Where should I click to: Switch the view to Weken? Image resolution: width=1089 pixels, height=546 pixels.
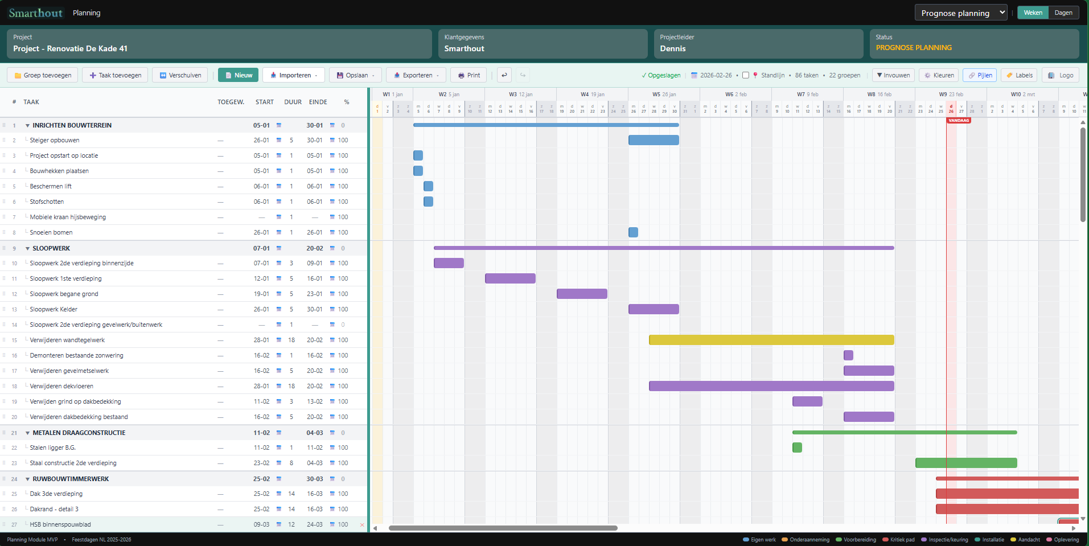pyautogui.click(x=1032, y=12)
